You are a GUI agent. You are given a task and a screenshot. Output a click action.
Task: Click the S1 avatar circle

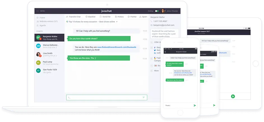click(x=38, y=71)
